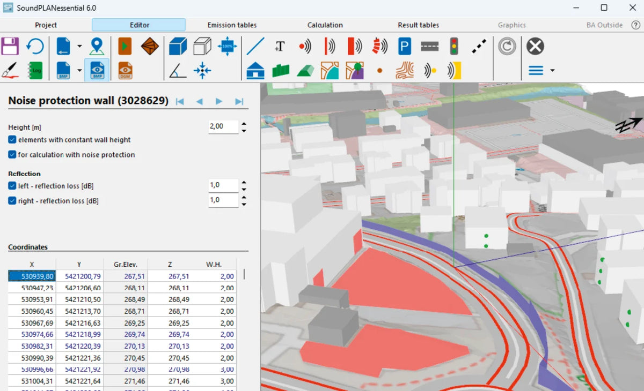The width and height of the screenshot is (644, 391).
Task: Click the paintbrush edit icon
Action: (10, 70)
